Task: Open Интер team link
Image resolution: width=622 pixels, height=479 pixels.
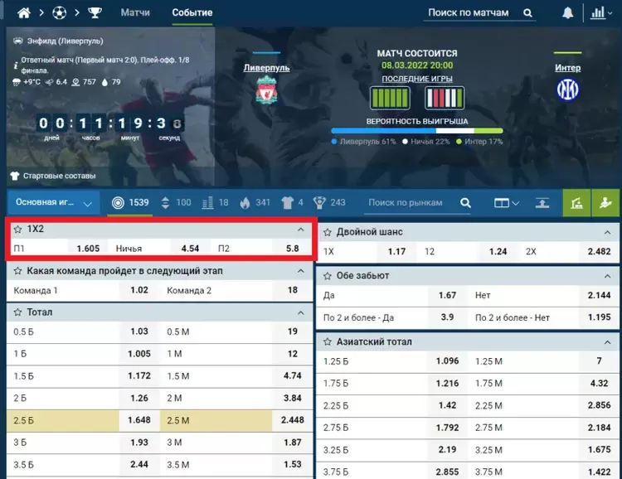Action: click(567, 68)
